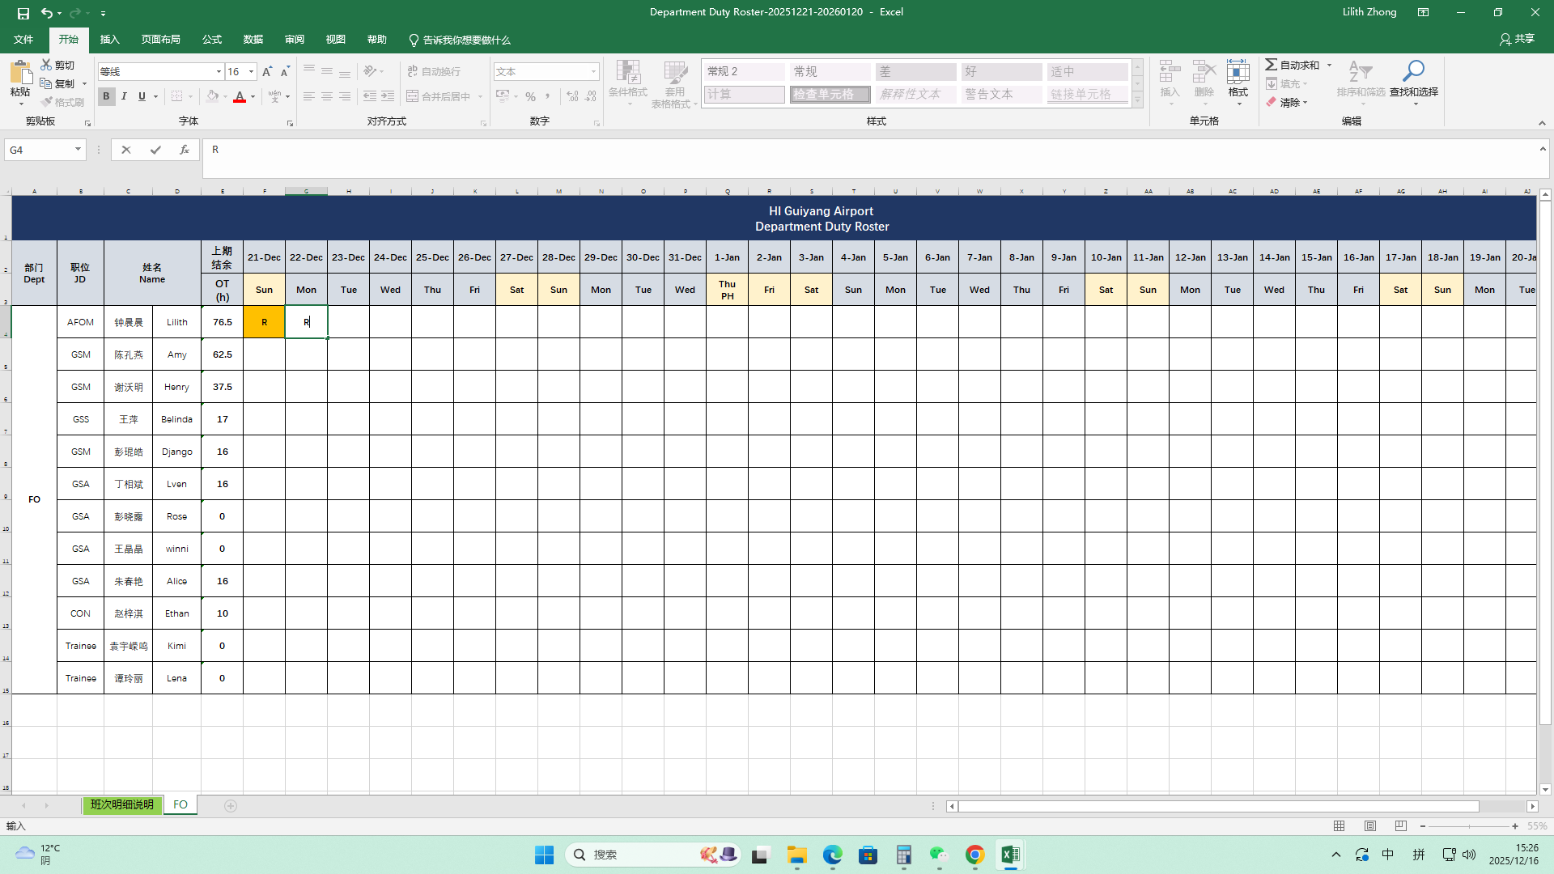Cancel the cell entry with X icon
The width and height of the screenshot is (1554, 874).
(125, 150)
